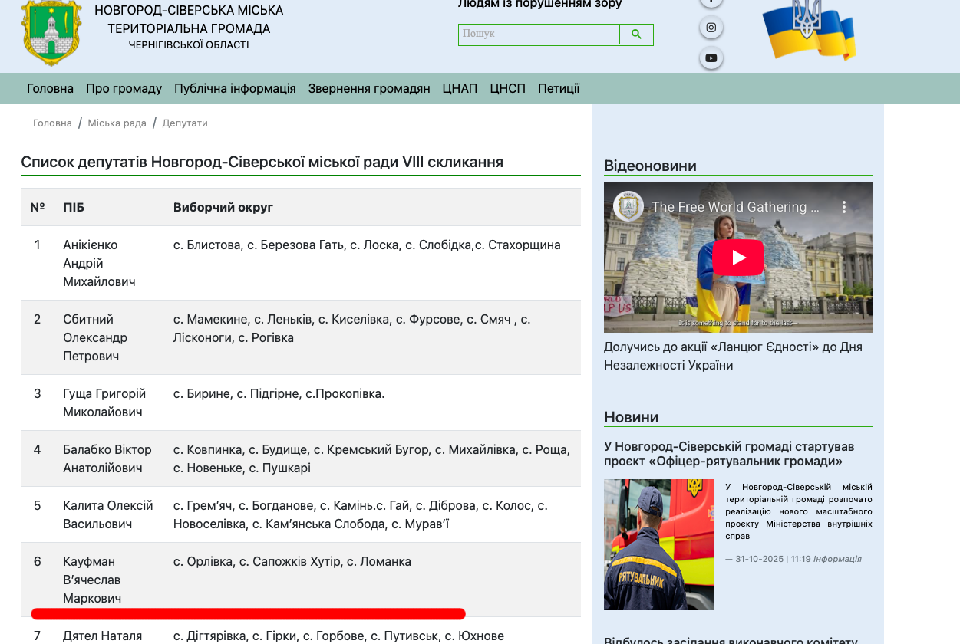The width and height of the screenshot is (960, 644).
Task: Click the channel avatar on the video
Action: 628,207
